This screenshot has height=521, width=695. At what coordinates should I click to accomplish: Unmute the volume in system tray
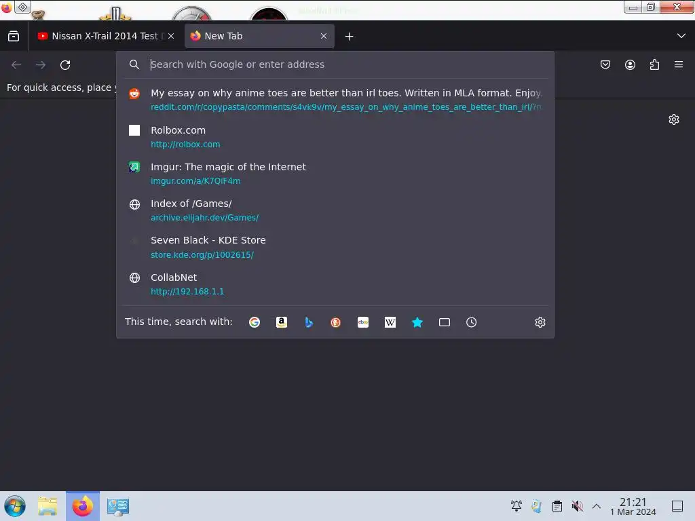tap(577, 505)
